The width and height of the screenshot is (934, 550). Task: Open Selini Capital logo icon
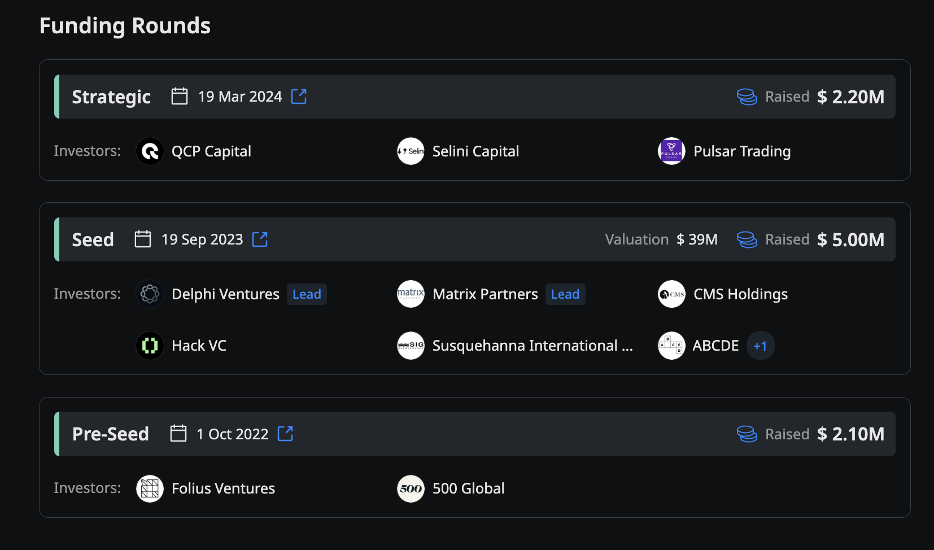pyautogui.click(x=411, y=151)
